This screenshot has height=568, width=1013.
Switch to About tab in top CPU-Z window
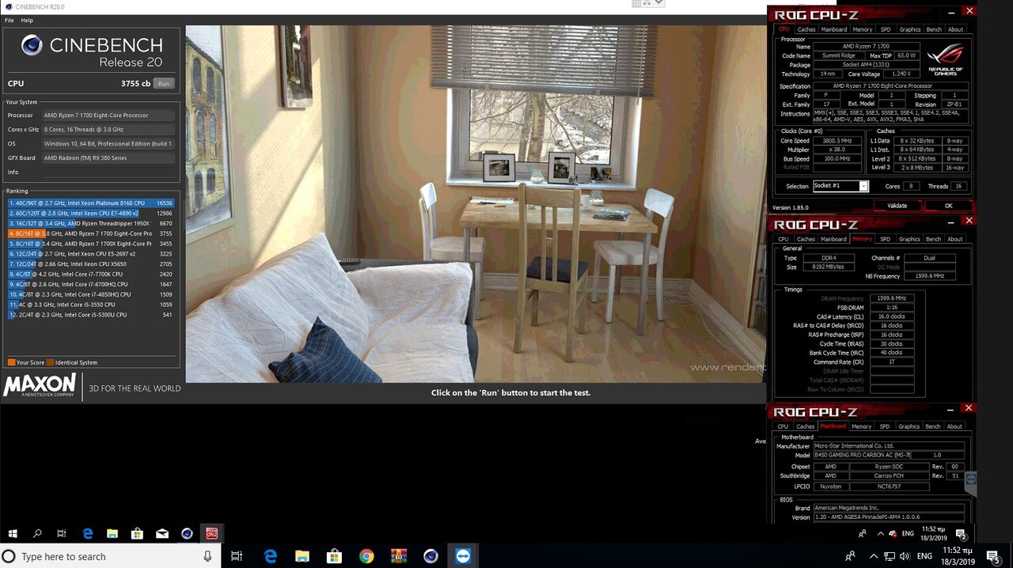pos(956,29)
